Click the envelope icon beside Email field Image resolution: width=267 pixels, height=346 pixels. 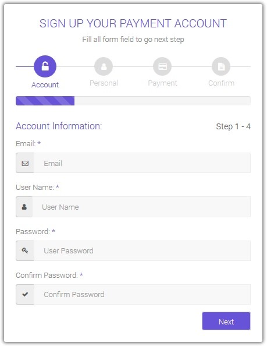point(25,163)
